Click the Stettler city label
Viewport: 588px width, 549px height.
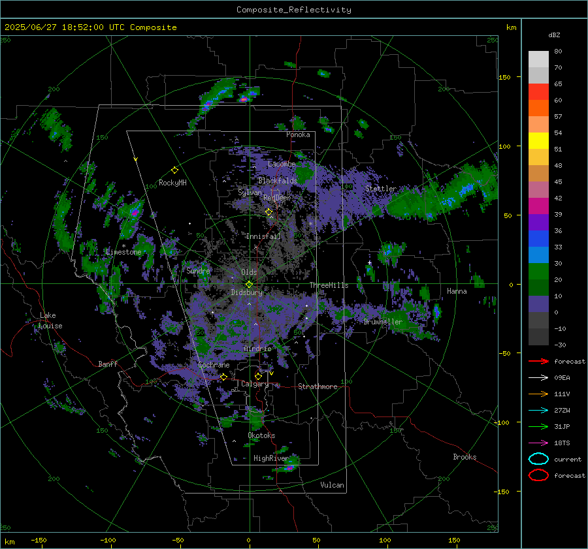pyautogui.click(x=381, y=189)
